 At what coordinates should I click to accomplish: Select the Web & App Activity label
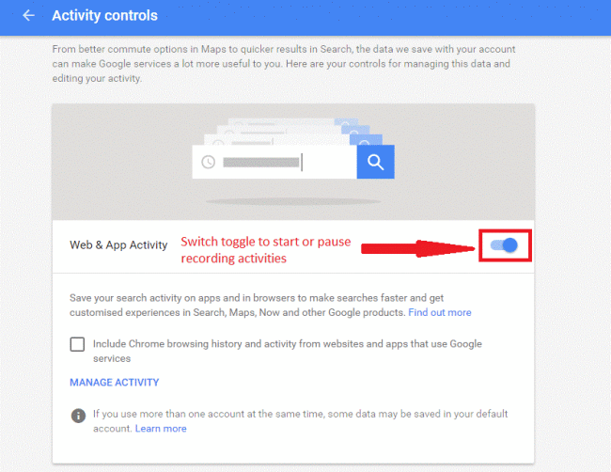click(x=118, y=245)
